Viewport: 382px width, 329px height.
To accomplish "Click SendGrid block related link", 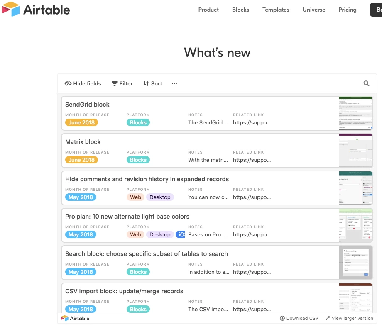I will pos(252,122).
